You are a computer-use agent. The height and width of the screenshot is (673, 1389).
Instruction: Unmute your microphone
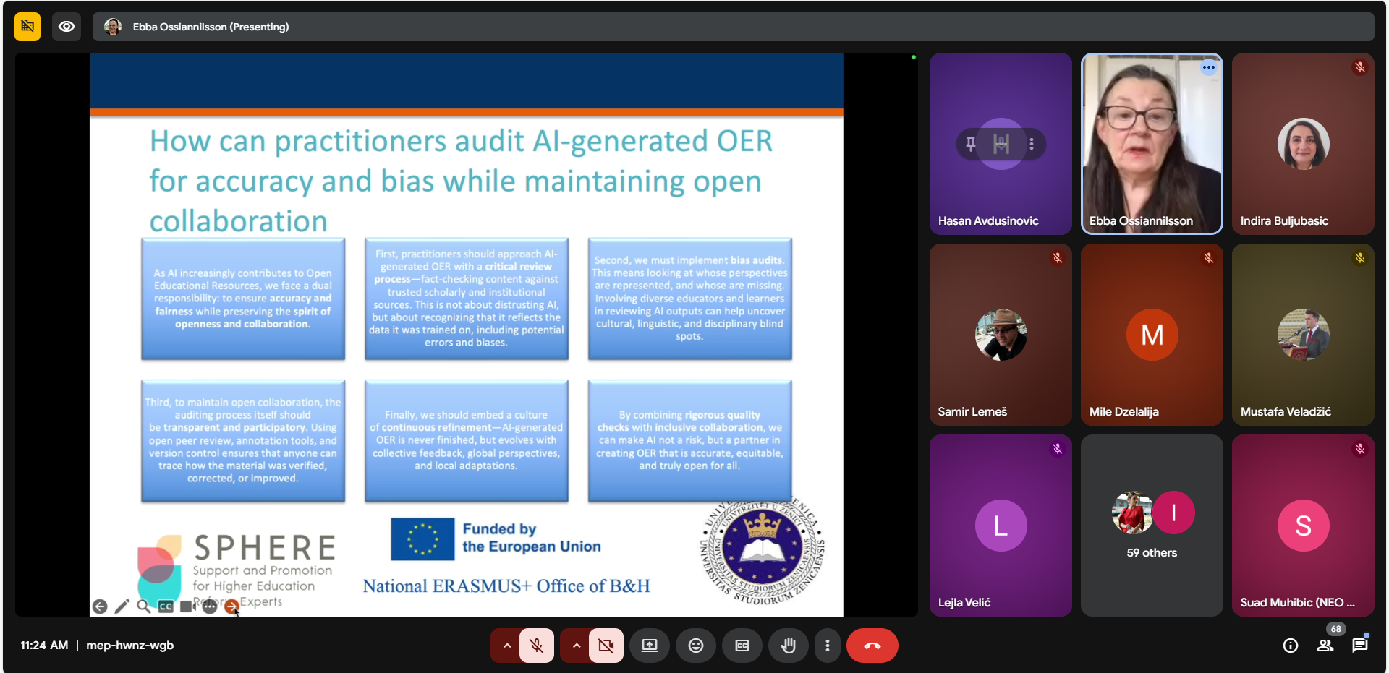tap(536, 646)
